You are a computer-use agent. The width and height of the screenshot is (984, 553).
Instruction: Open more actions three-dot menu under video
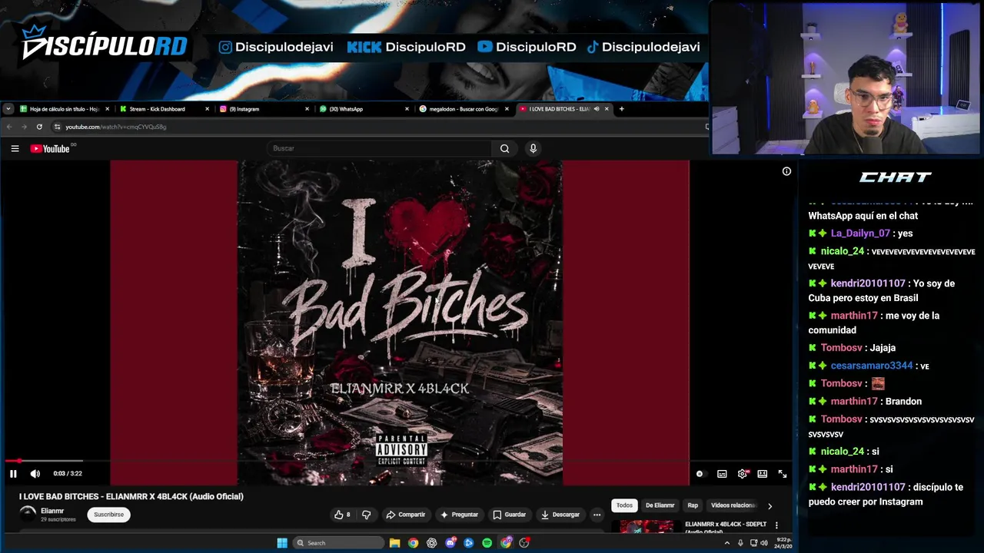pos(597,515)
